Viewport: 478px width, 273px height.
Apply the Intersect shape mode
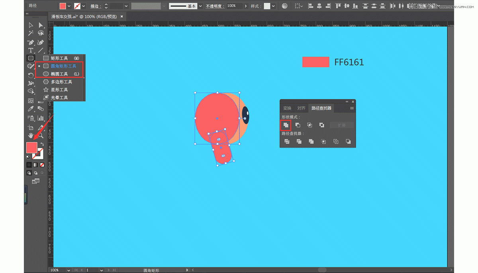click(x=310, y=125)
